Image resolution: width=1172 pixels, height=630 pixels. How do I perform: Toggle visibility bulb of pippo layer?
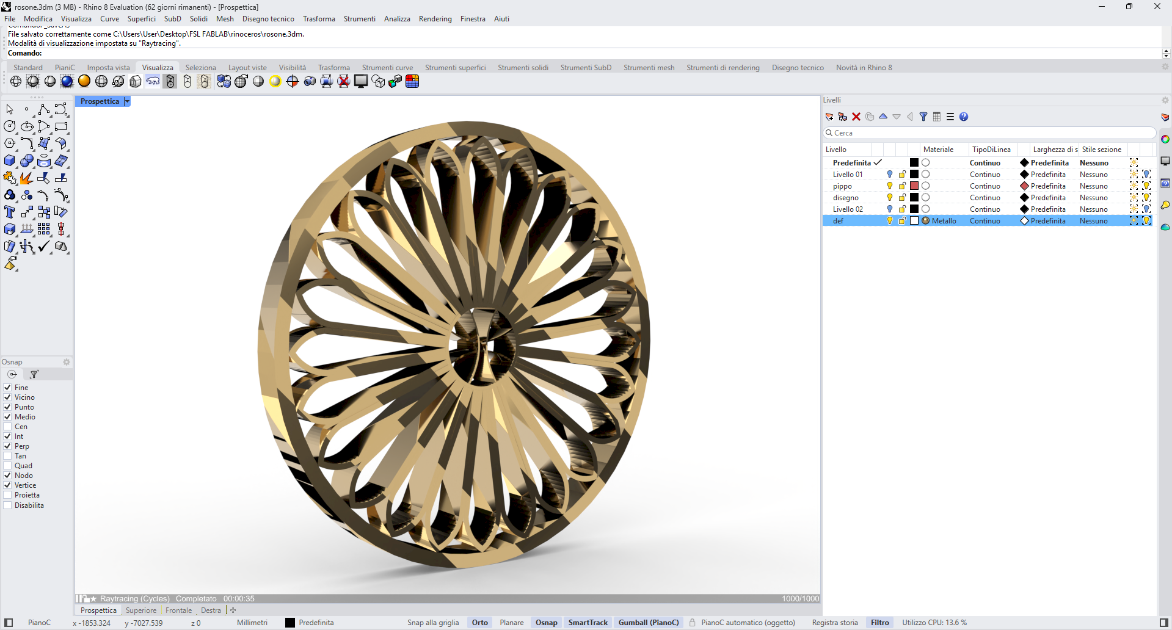coord(890,186)
